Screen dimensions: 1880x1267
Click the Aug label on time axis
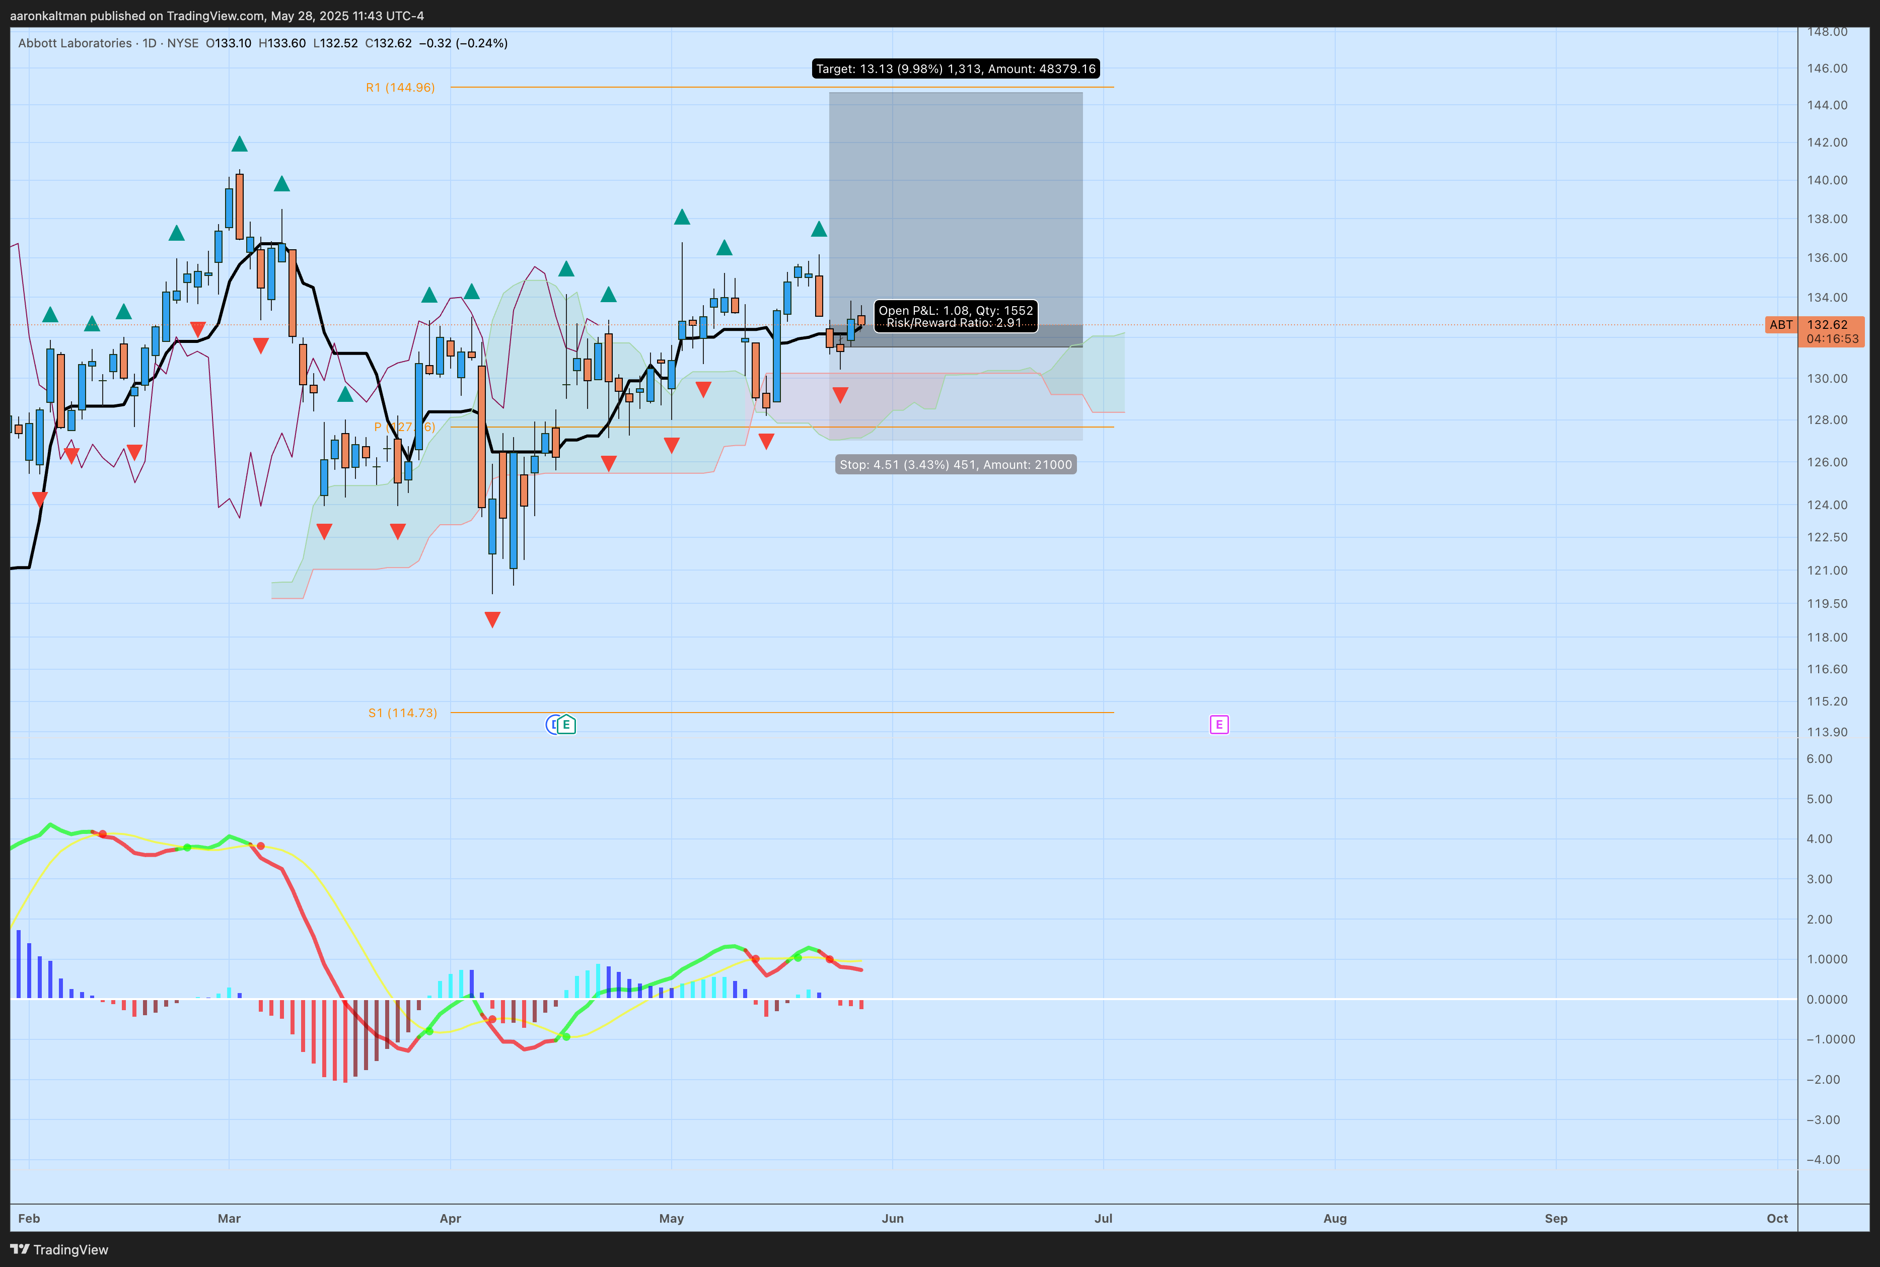click(x=1335, y=1219)
